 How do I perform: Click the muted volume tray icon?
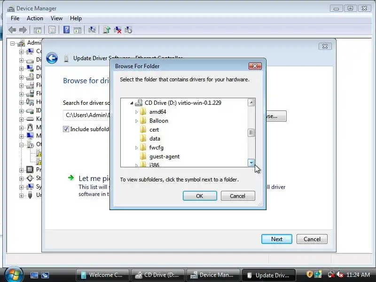click(339, 274)
